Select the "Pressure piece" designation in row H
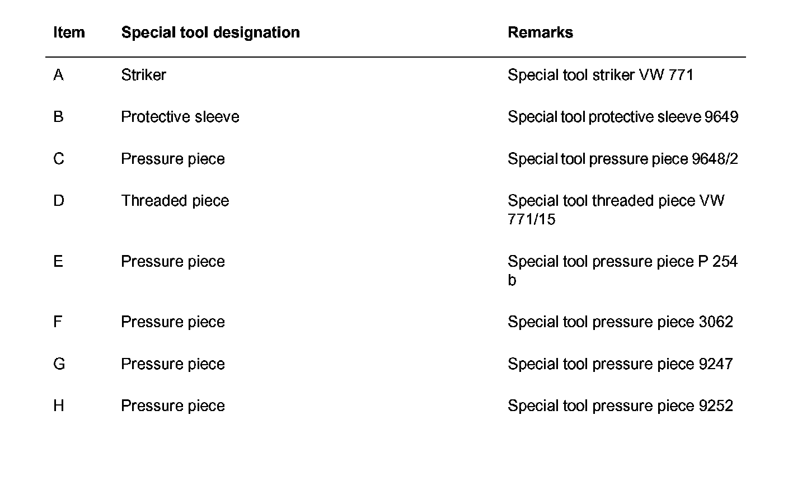 (172, 405)
